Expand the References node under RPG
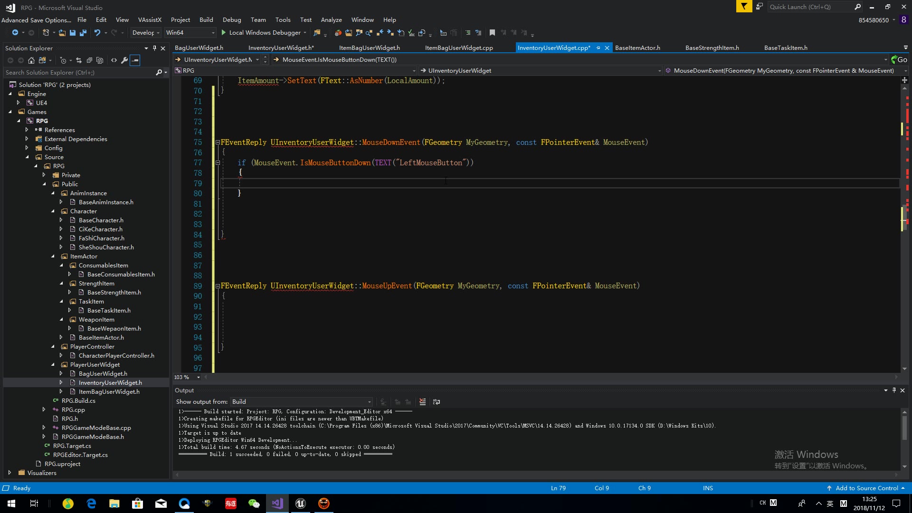 [27, 130]
